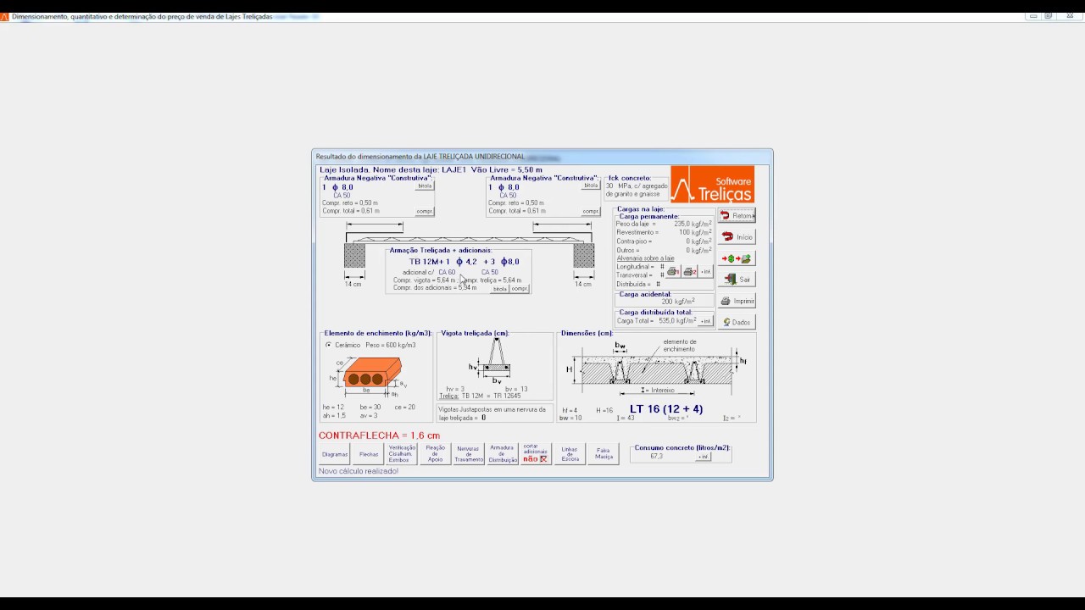Click the Alvenaria sobre a laje link

(645, 258)
